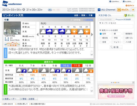
Task: Select the 学校 school radio button
Action: 112,38
